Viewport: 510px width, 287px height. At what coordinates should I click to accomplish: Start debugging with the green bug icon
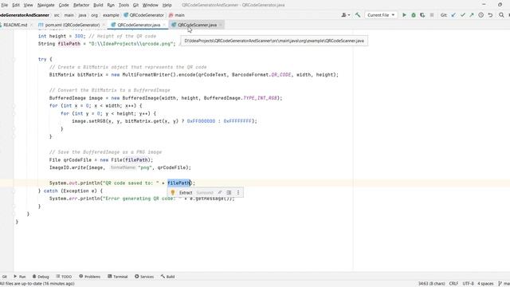point(414,15)
